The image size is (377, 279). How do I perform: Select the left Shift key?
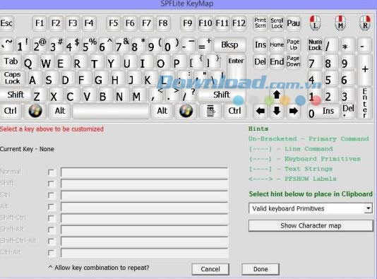(16, 95)
